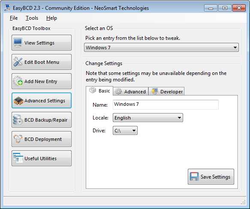Click the 'Drive:' label
Screen dimensions: 250x209
(99, 131)
